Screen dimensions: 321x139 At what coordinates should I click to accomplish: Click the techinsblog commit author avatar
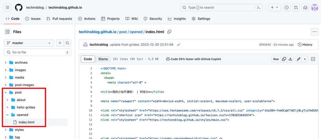coord(85,44)
